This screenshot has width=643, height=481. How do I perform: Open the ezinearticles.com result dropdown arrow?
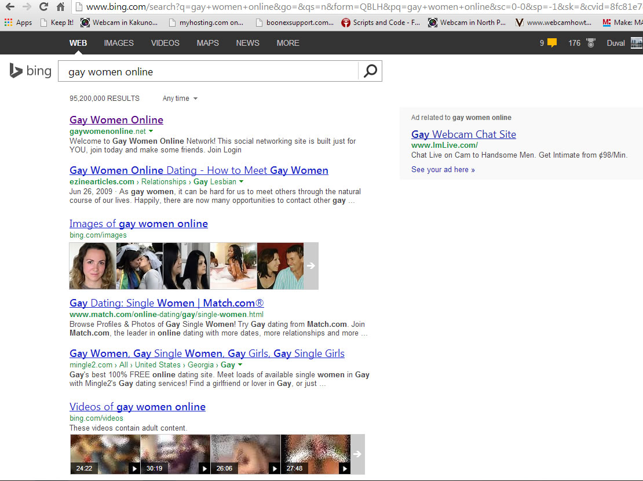[241, 182]
